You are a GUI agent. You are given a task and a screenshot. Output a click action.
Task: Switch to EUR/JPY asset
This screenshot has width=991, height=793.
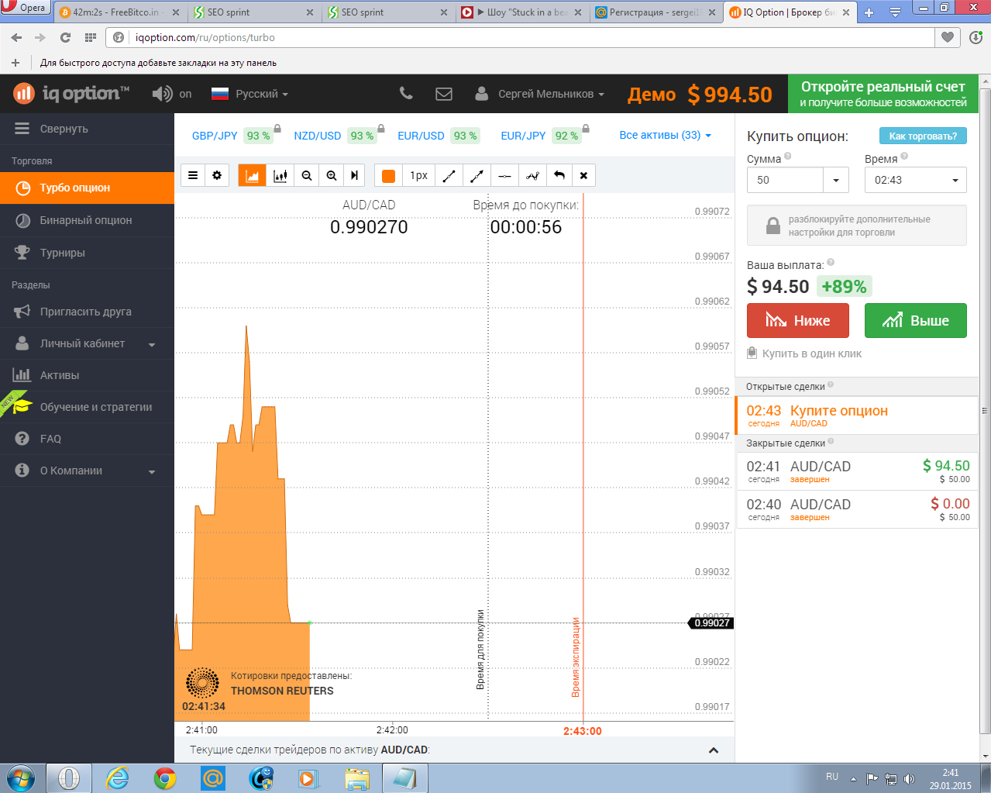[x=541, y=136]
